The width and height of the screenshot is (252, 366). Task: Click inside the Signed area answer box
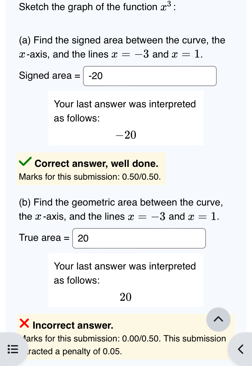[150, 76]
